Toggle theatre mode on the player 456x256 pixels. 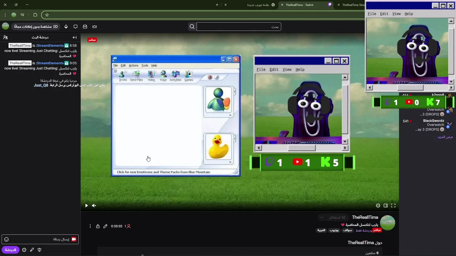point(385,206)
